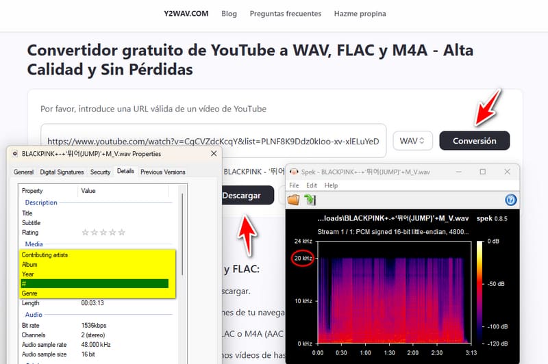Click Audio sample rate 48.000 kHz
Image resolution: width=548 pixels, height=364 pixels.
coord(96,344)
